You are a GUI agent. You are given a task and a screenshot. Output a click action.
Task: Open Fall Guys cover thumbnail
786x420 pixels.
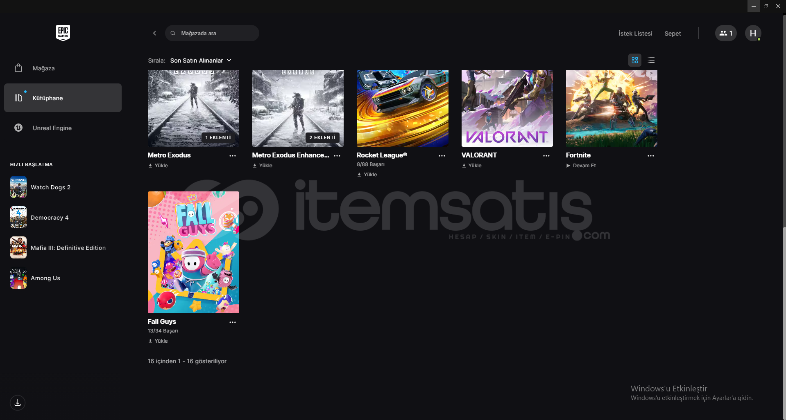(x=193, y=252)
